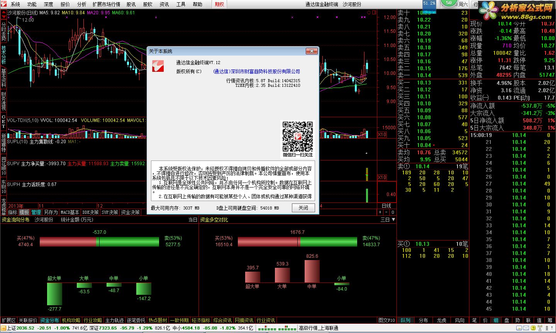Screen dimensions: 556x333
Task: Switch to 网摘资讯 bottom tab
Action: coord(244,320)
